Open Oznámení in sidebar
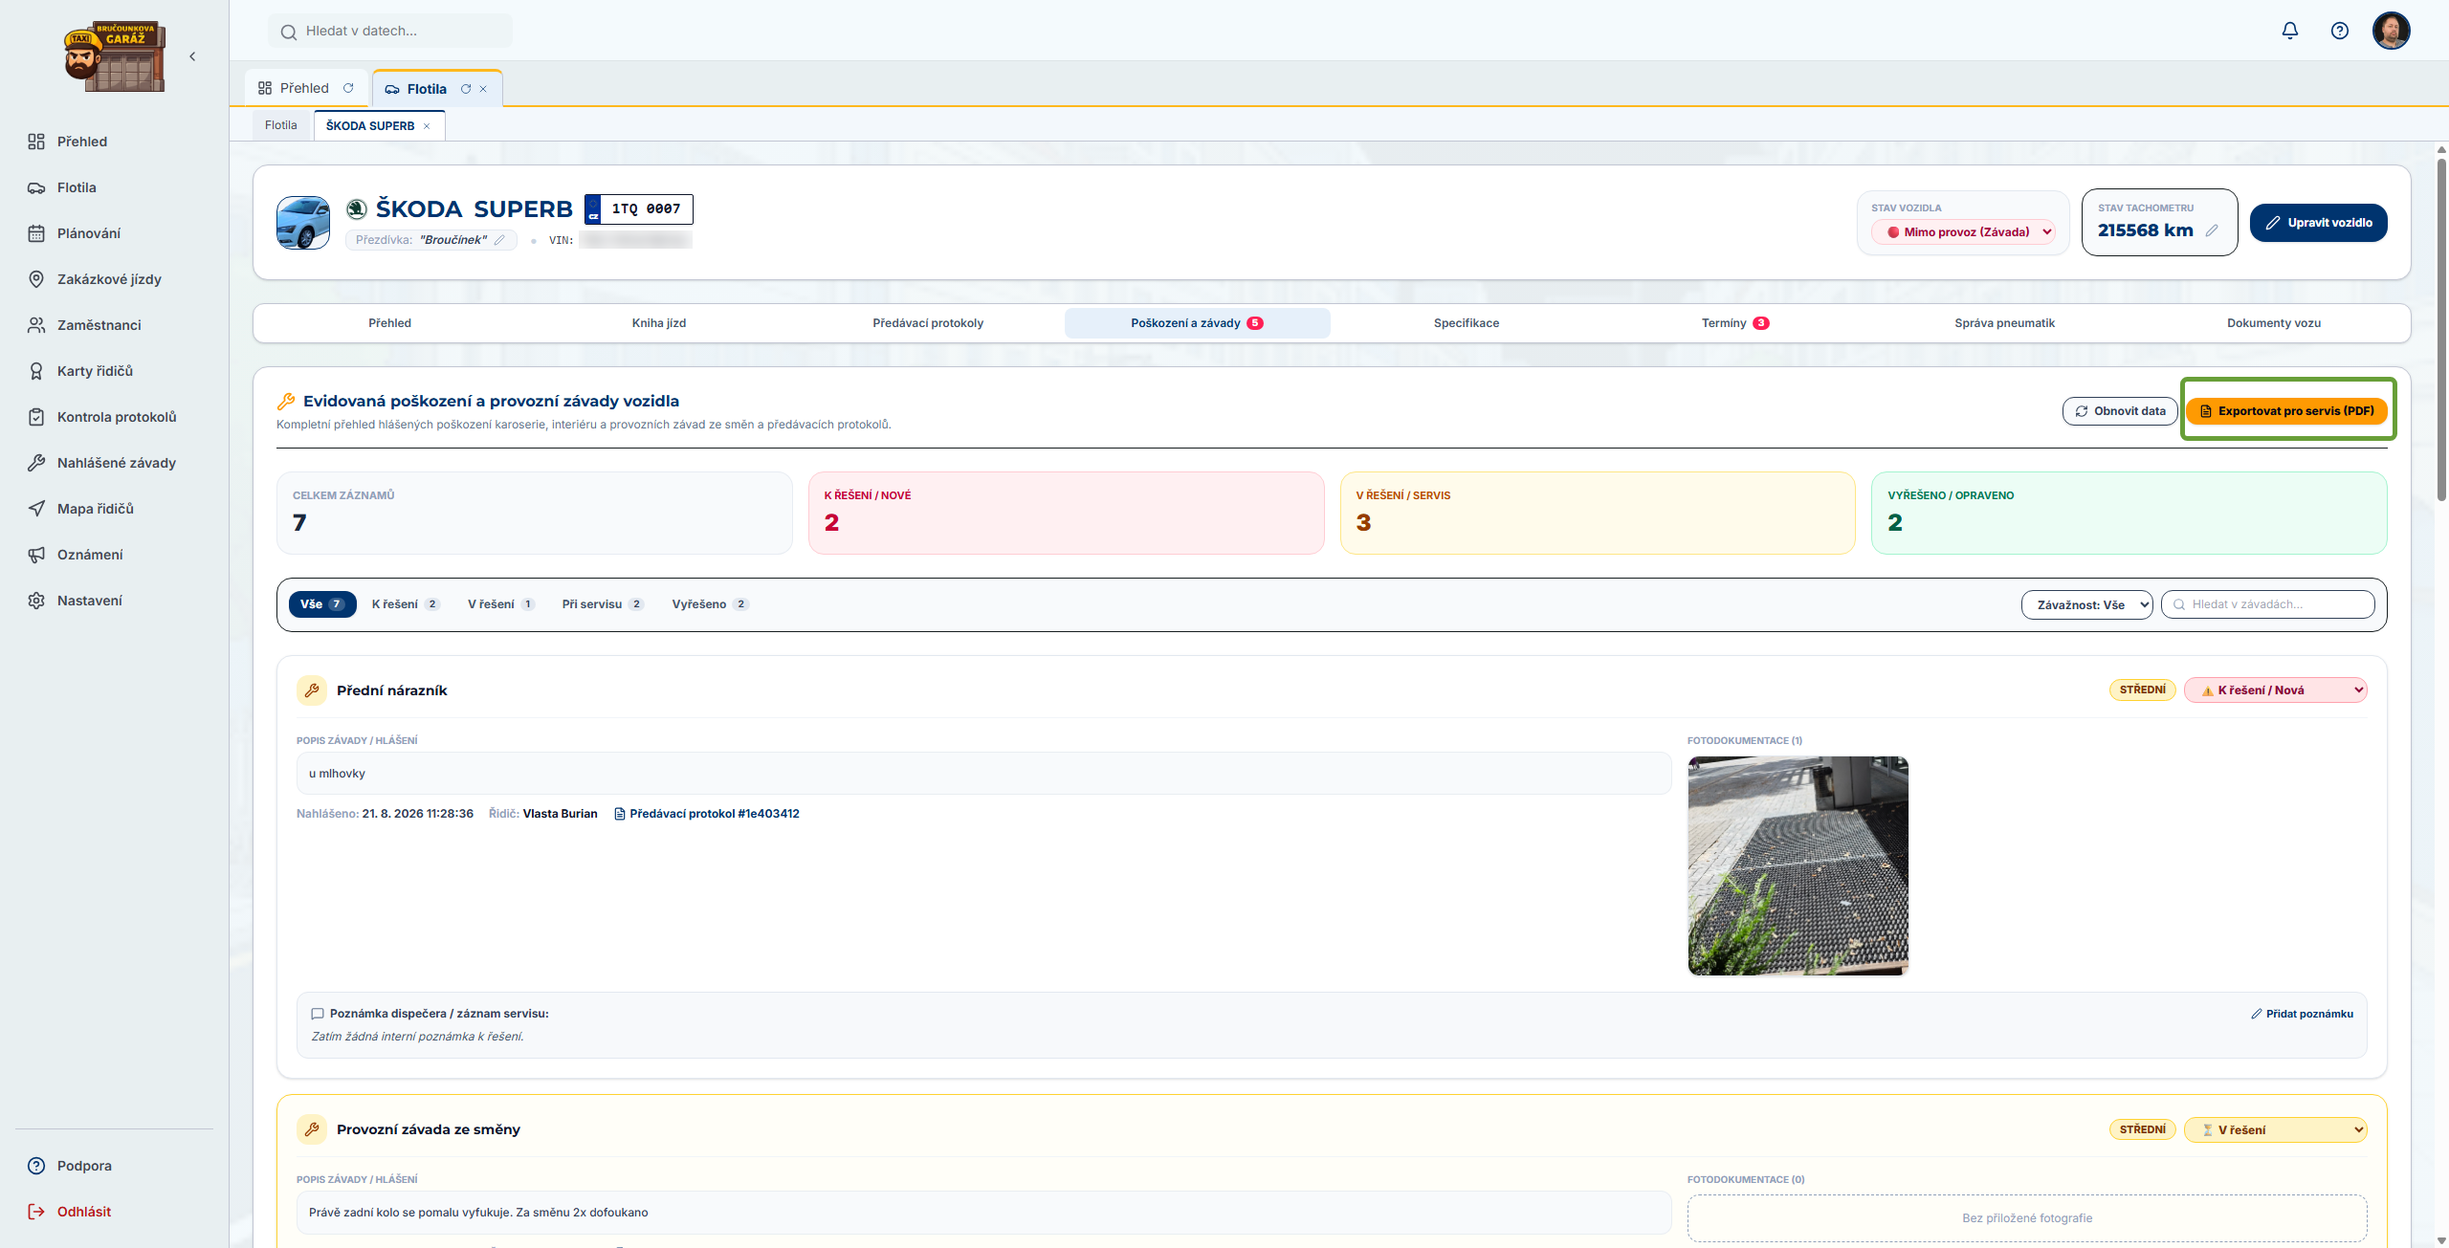The height and width of the screenshot is (1248, 2449). click(x=90, y=555)
